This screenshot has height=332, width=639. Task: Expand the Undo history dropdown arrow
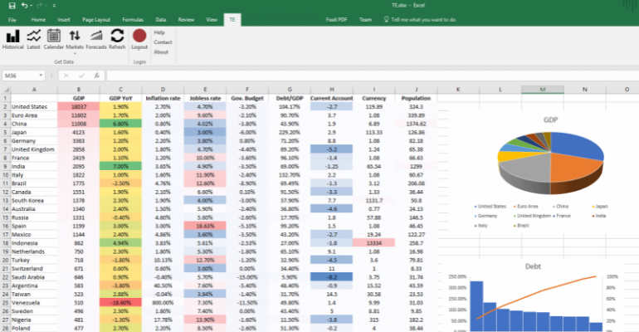tap(31, 6)
